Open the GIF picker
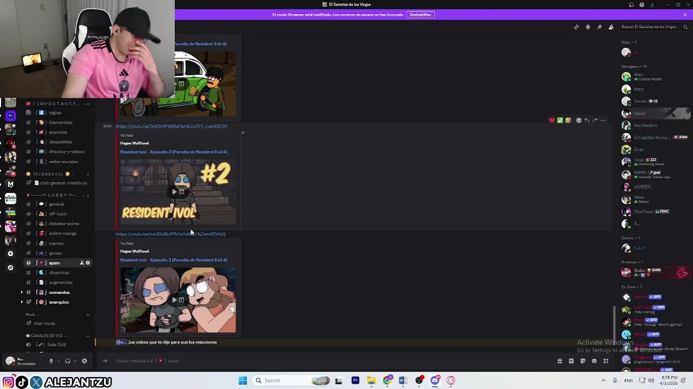 pyautogui.click(x=571, y=361)
